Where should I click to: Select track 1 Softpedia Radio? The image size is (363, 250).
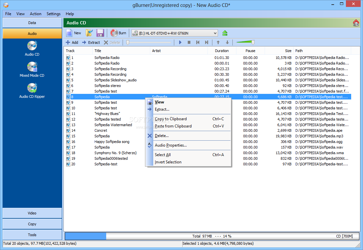[208, 58]
